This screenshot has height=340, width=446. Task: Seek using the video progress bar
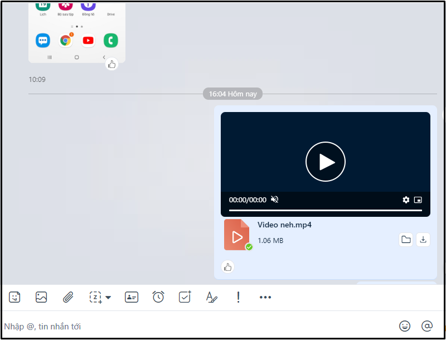click(x=326, y=210)
